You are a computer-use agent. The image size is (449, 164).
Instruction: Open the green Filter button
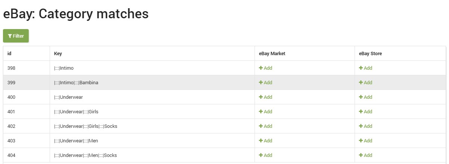coord(16,36)
